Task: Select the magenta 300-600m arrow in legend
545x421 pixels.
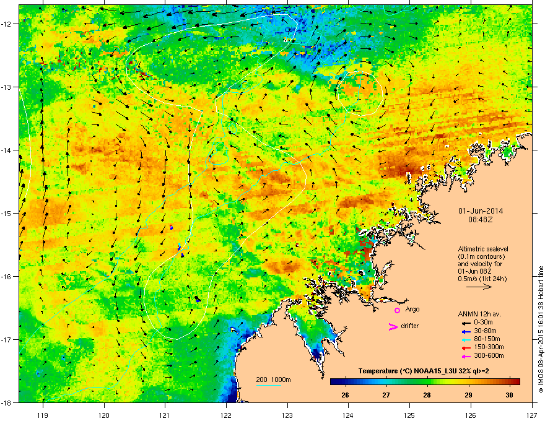Action: (x=466, y=356)
